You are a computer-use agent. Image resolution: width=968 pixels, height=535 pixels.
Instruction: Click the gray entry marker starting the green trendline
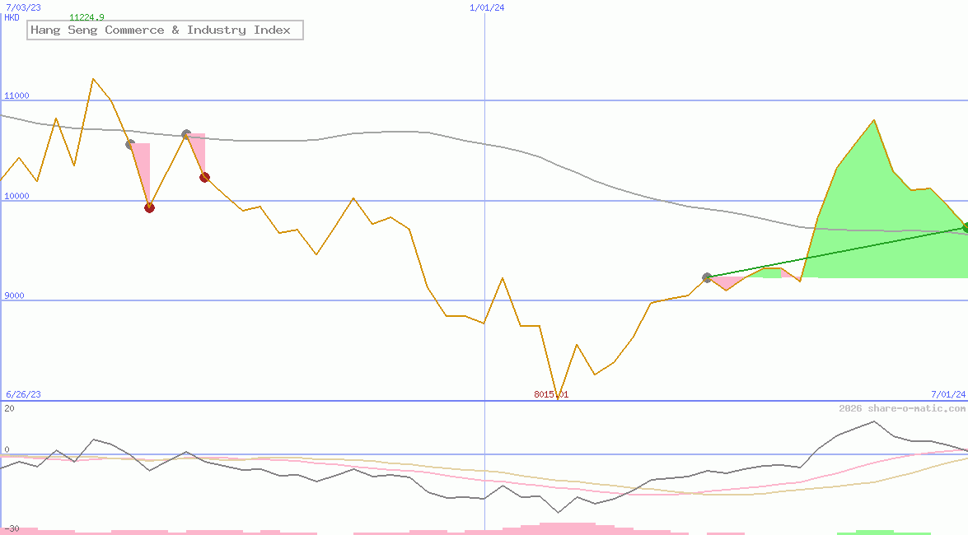(x=708, y=277)
